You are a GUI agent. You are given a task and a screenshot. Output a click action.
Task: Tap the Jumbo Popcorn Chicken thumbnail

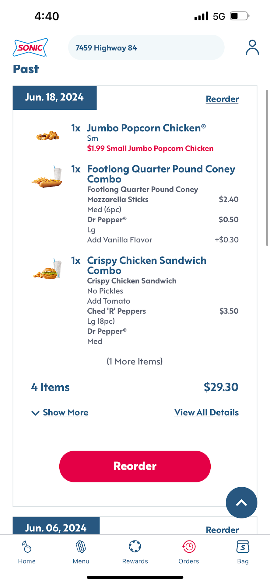(47, 136)
